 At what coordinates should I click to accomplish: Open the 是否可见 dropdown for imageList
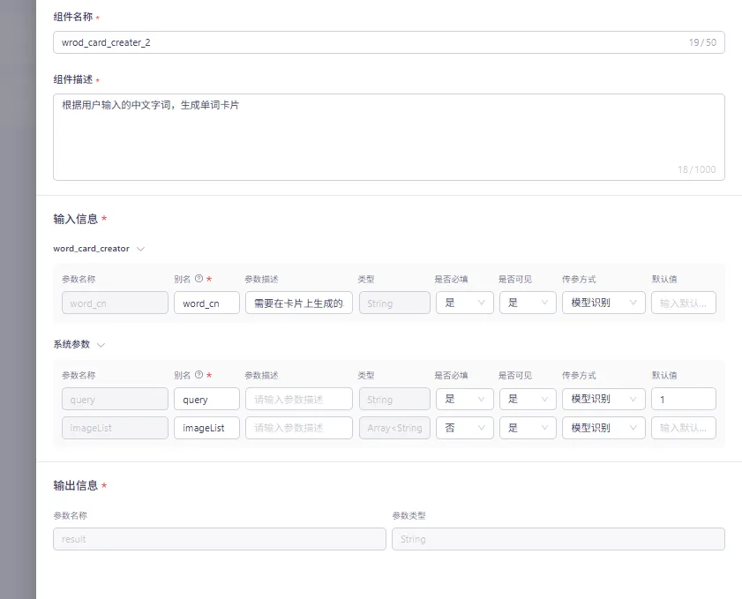(528, 428)
